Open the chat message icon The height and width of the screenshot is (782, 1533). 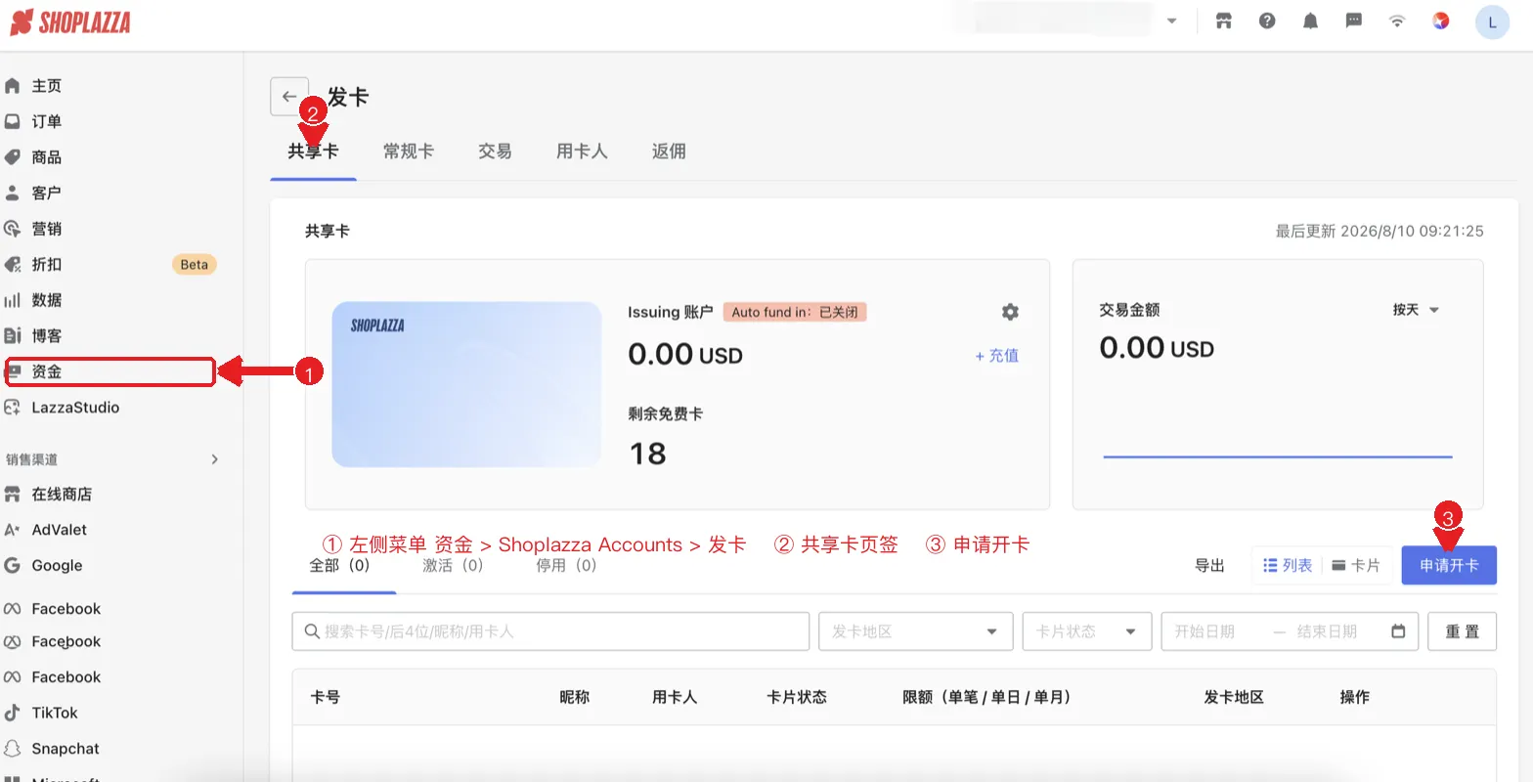point(1354,21)
